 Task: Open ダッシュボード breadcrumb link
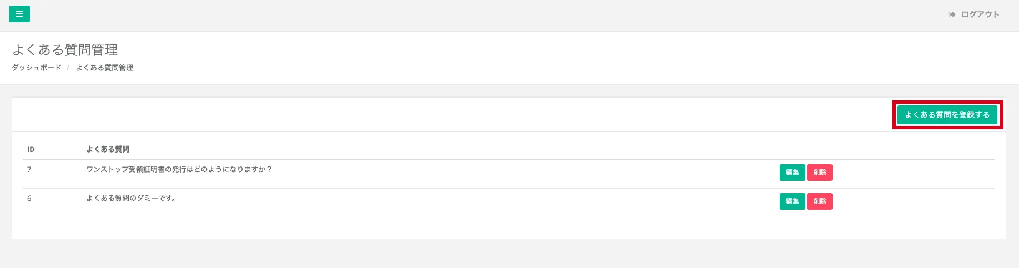(x=37, y=68)
